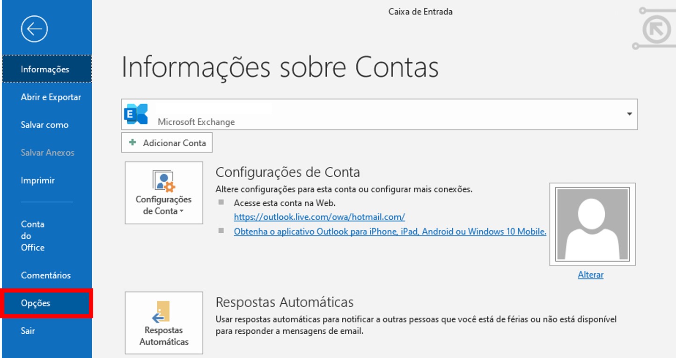
Task: Choose Salvar como from the sidebar
Action: [44, 125]
